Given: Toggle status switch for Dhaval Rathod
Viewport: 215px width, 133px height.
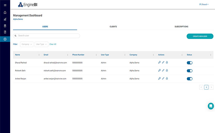Looking at the screenshot, I should point(190,63).
